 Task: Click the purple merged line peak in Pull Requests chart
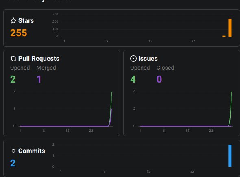[x=111, y=109]
